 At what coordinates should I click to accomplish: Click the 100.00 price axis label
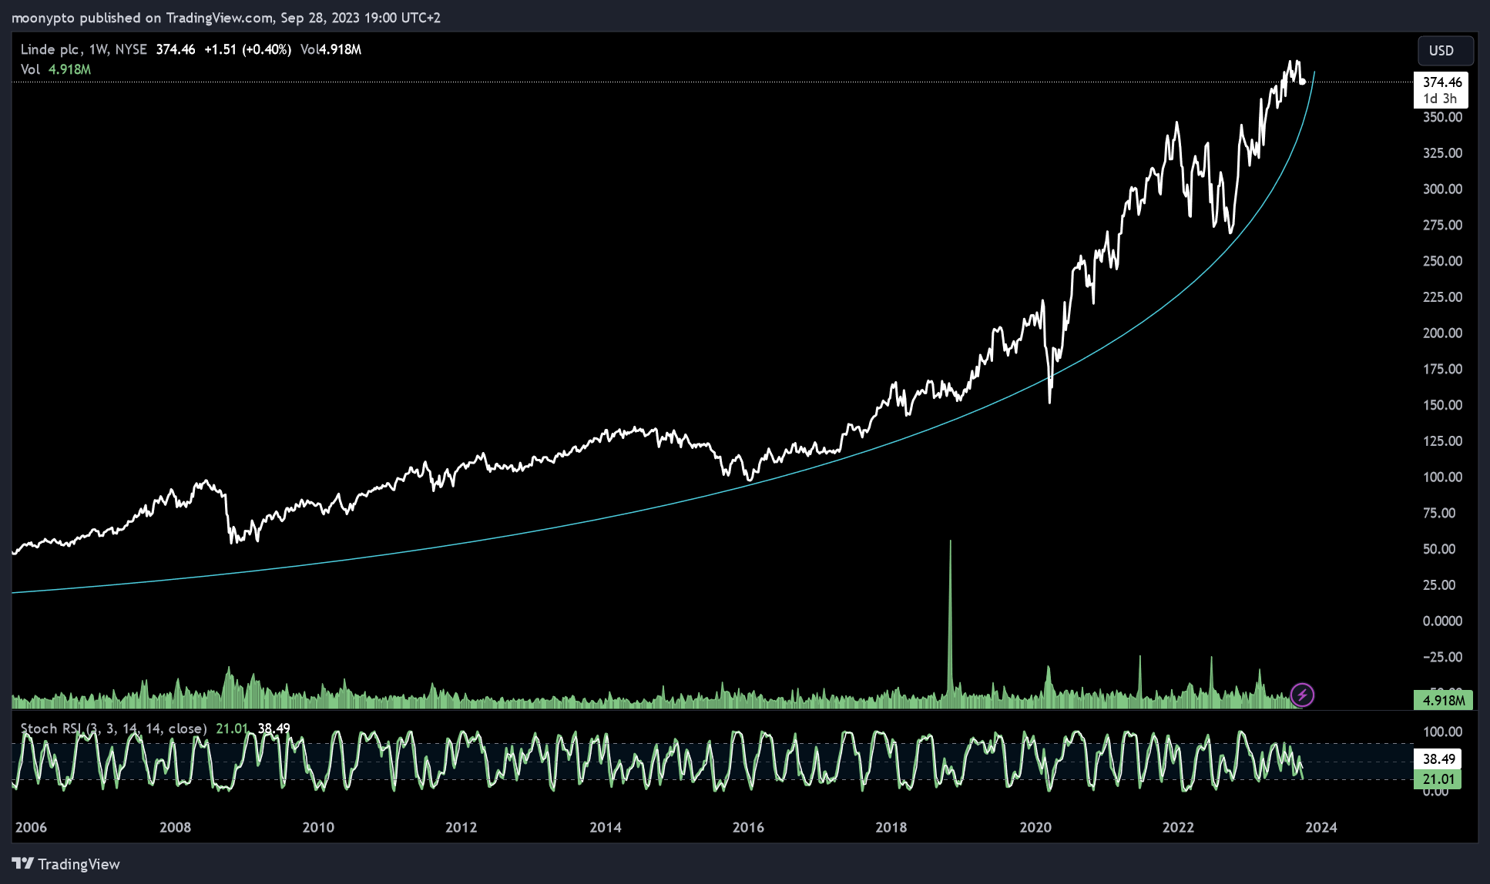(x=1442, y=477)
